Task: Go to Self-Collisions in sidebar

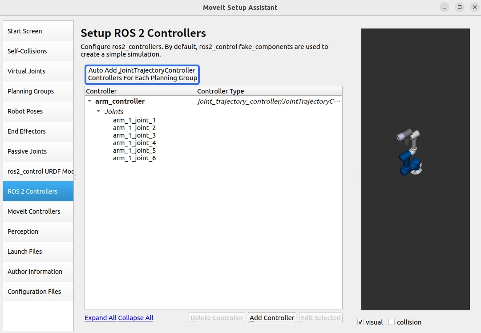Action: (x=38, y=51)
